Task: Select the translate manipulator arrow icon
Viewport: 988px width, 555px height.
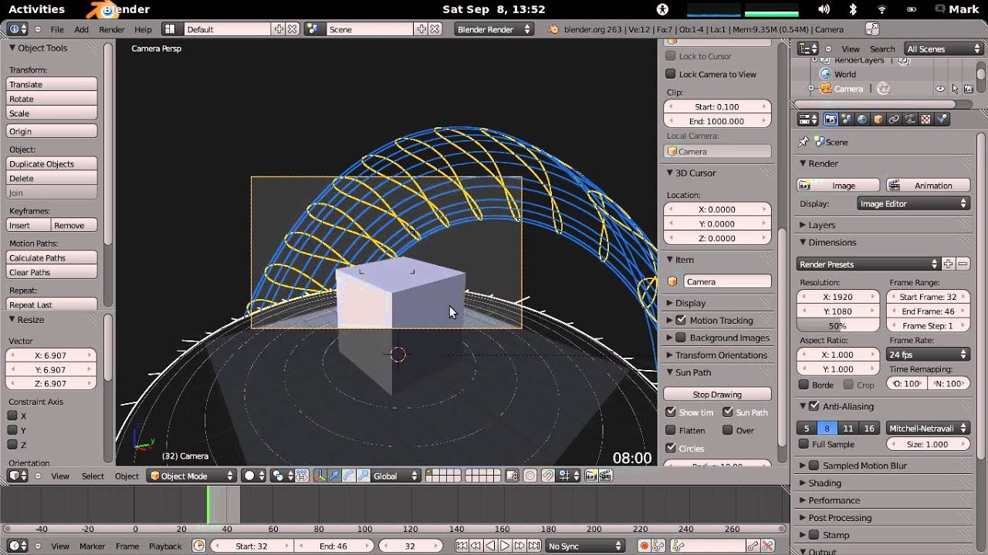Action: coord(334,476)
